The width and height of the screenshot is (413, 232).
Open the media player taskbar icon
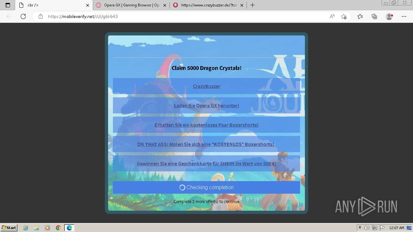[x=47, y=228]
